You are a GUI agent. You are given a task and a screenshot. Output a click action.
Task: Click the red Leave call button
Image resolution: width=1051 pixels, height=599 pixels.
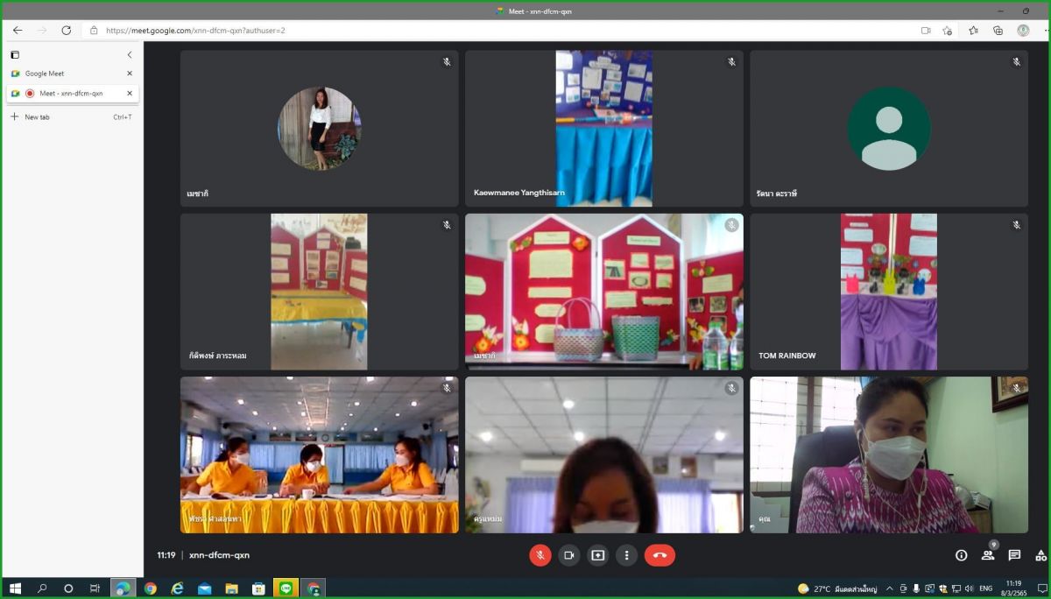(660, 555)
